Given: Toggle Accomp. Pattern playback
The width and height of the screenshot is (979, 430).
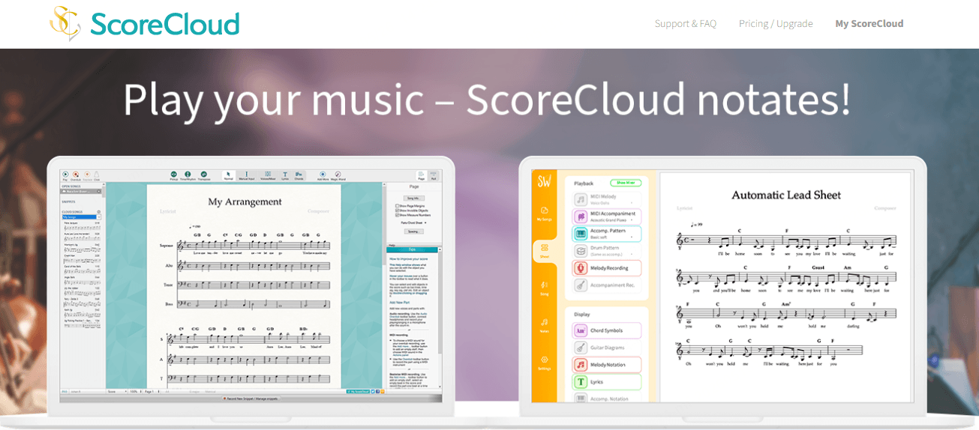Looking at the screenshot, I should pyautogui.click(x=606, y=234).
